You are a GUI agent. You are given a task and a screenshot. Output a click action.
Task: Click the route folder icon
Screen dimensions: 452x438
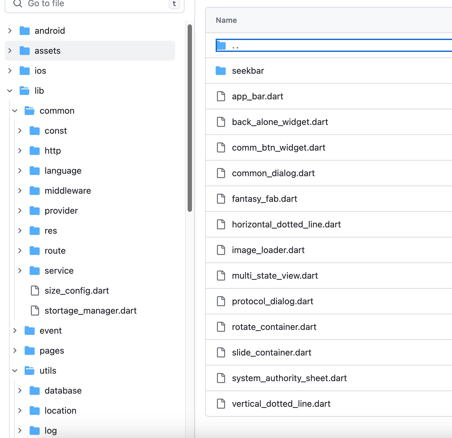tap(35, 251)
